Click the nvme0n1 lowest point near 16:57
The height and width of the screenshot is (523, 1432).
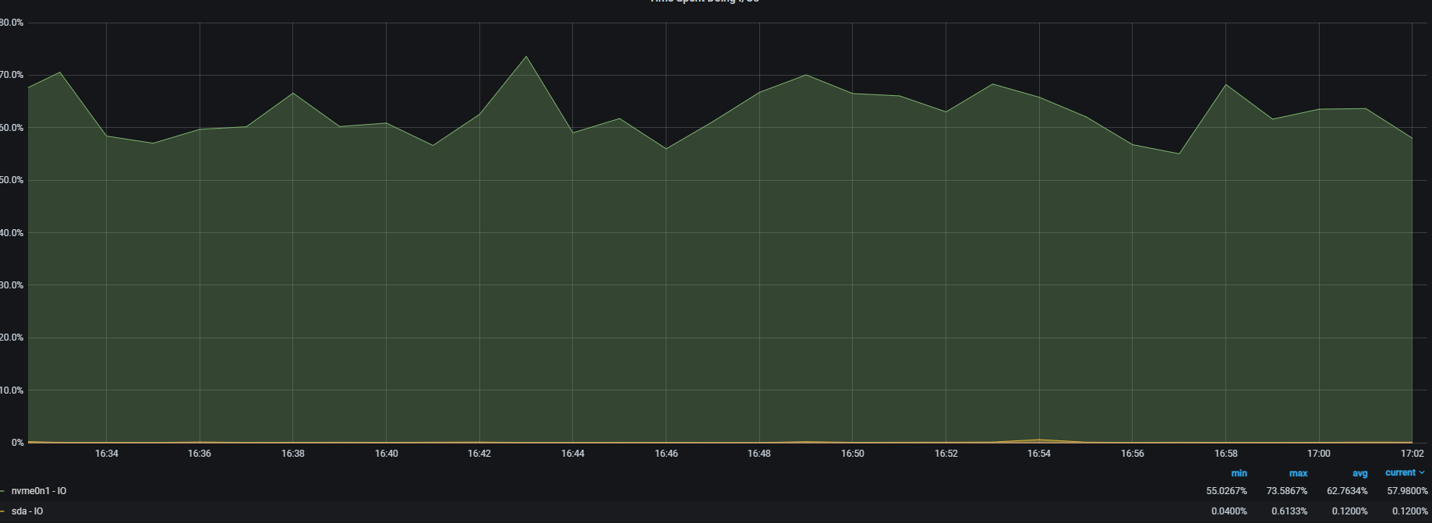point(1179,154)
